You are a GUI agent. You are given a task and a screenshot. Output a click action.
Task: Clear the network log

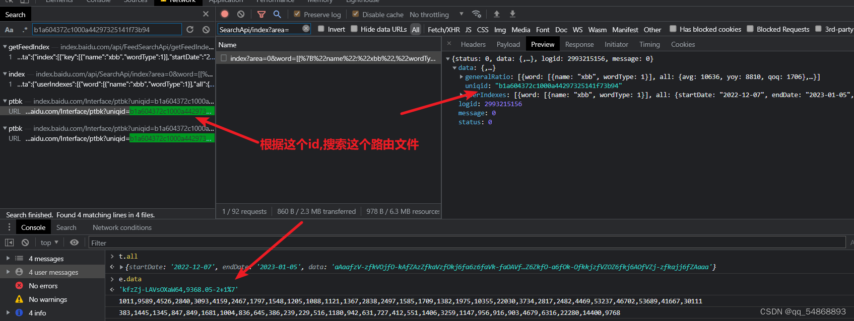pyautogui.click(x=241, y=14)
